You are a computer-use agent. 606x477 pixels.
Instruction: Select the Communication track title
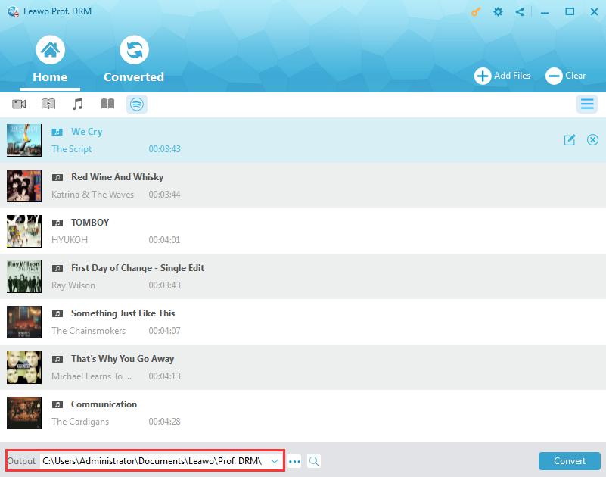click(x=104, y=404)
